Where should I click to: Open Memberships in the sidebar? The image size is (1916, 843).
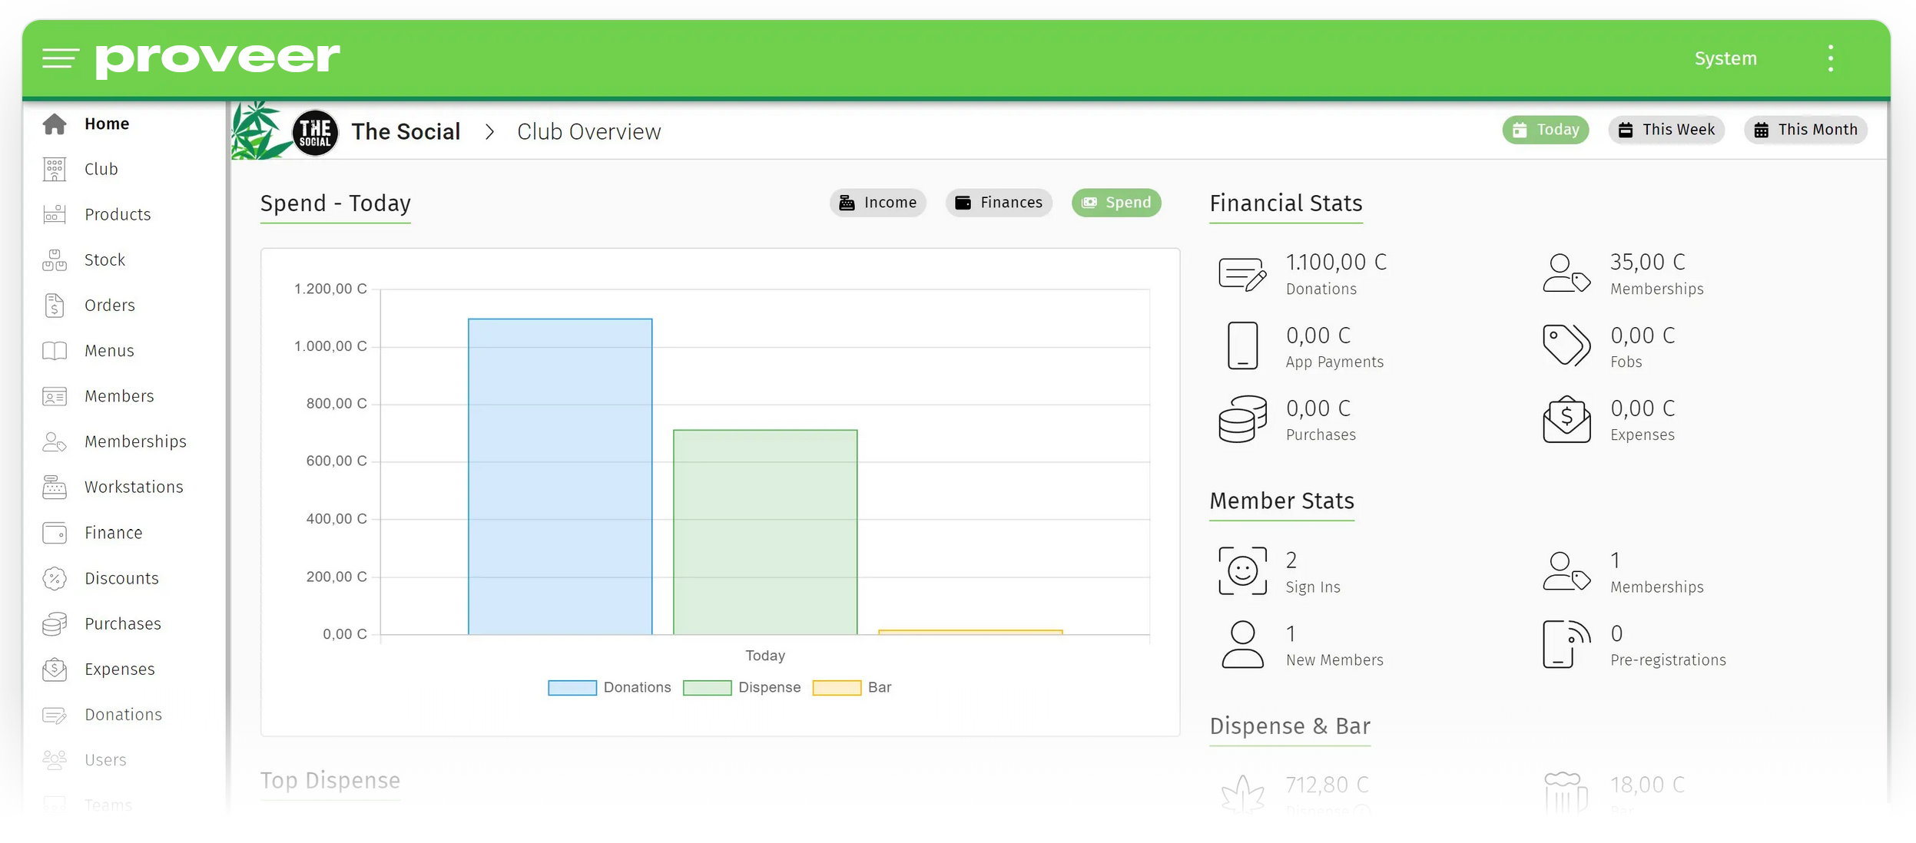pos(135,441)
